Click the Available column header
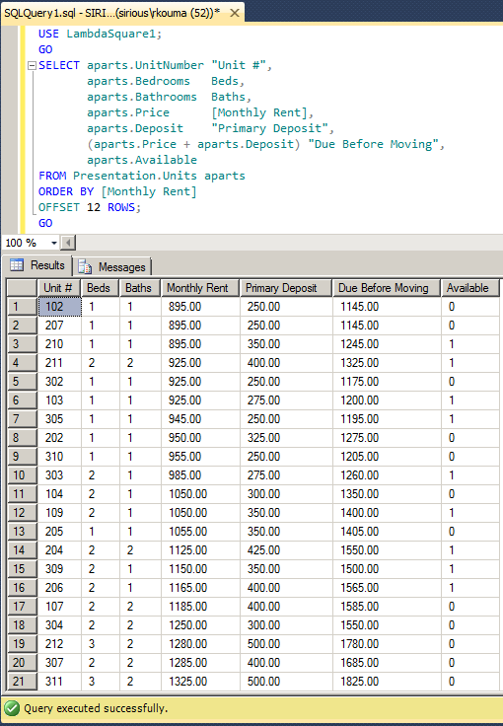This screenshot has width=503, height=726. coord(470,288)
